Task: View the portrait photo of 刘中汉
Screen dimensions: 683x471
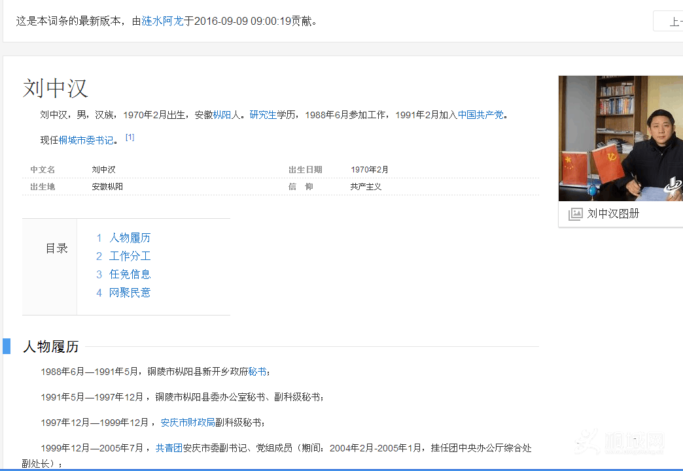Action: click(620, 138)
